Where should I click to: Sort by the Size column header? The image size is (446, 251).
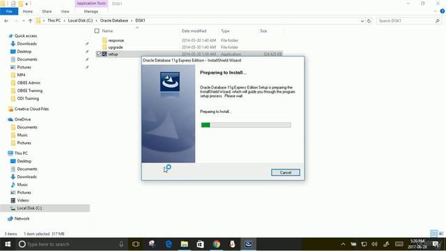(x=263, y=31)
